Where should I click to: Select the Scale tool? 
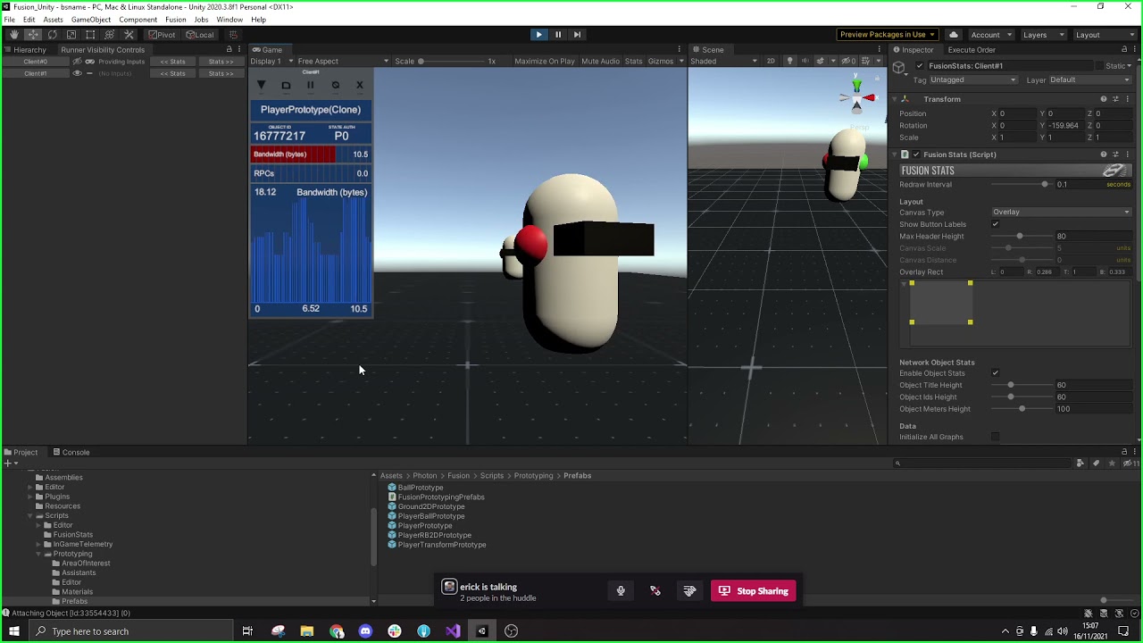pos(71,35)
